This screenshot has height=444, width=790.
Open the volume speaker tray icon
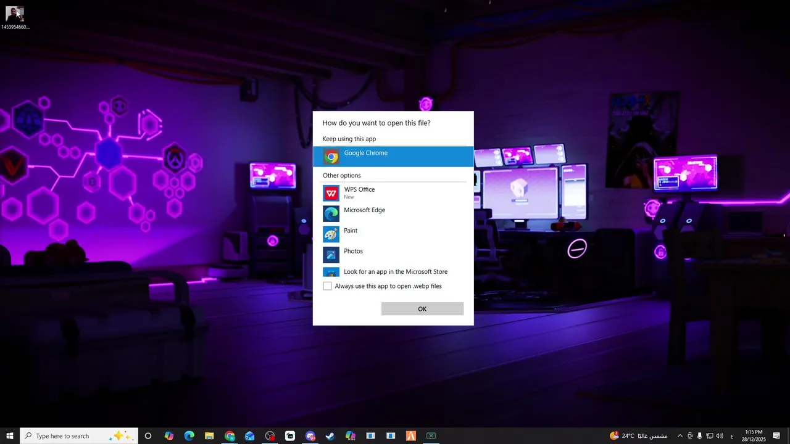tap(720, 436)
